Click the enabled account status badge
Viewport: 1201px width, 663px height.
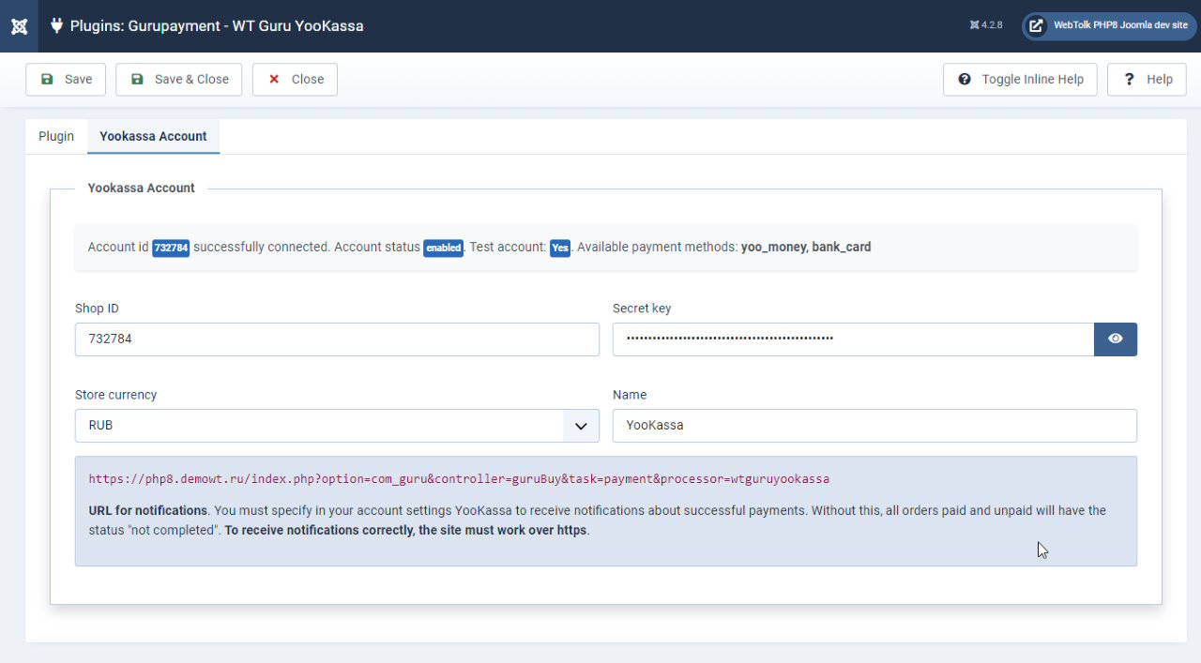click(x=443, y=248)
